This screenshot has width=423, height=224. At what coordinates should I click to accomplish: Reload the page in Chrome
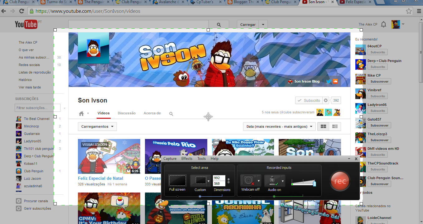22,11
